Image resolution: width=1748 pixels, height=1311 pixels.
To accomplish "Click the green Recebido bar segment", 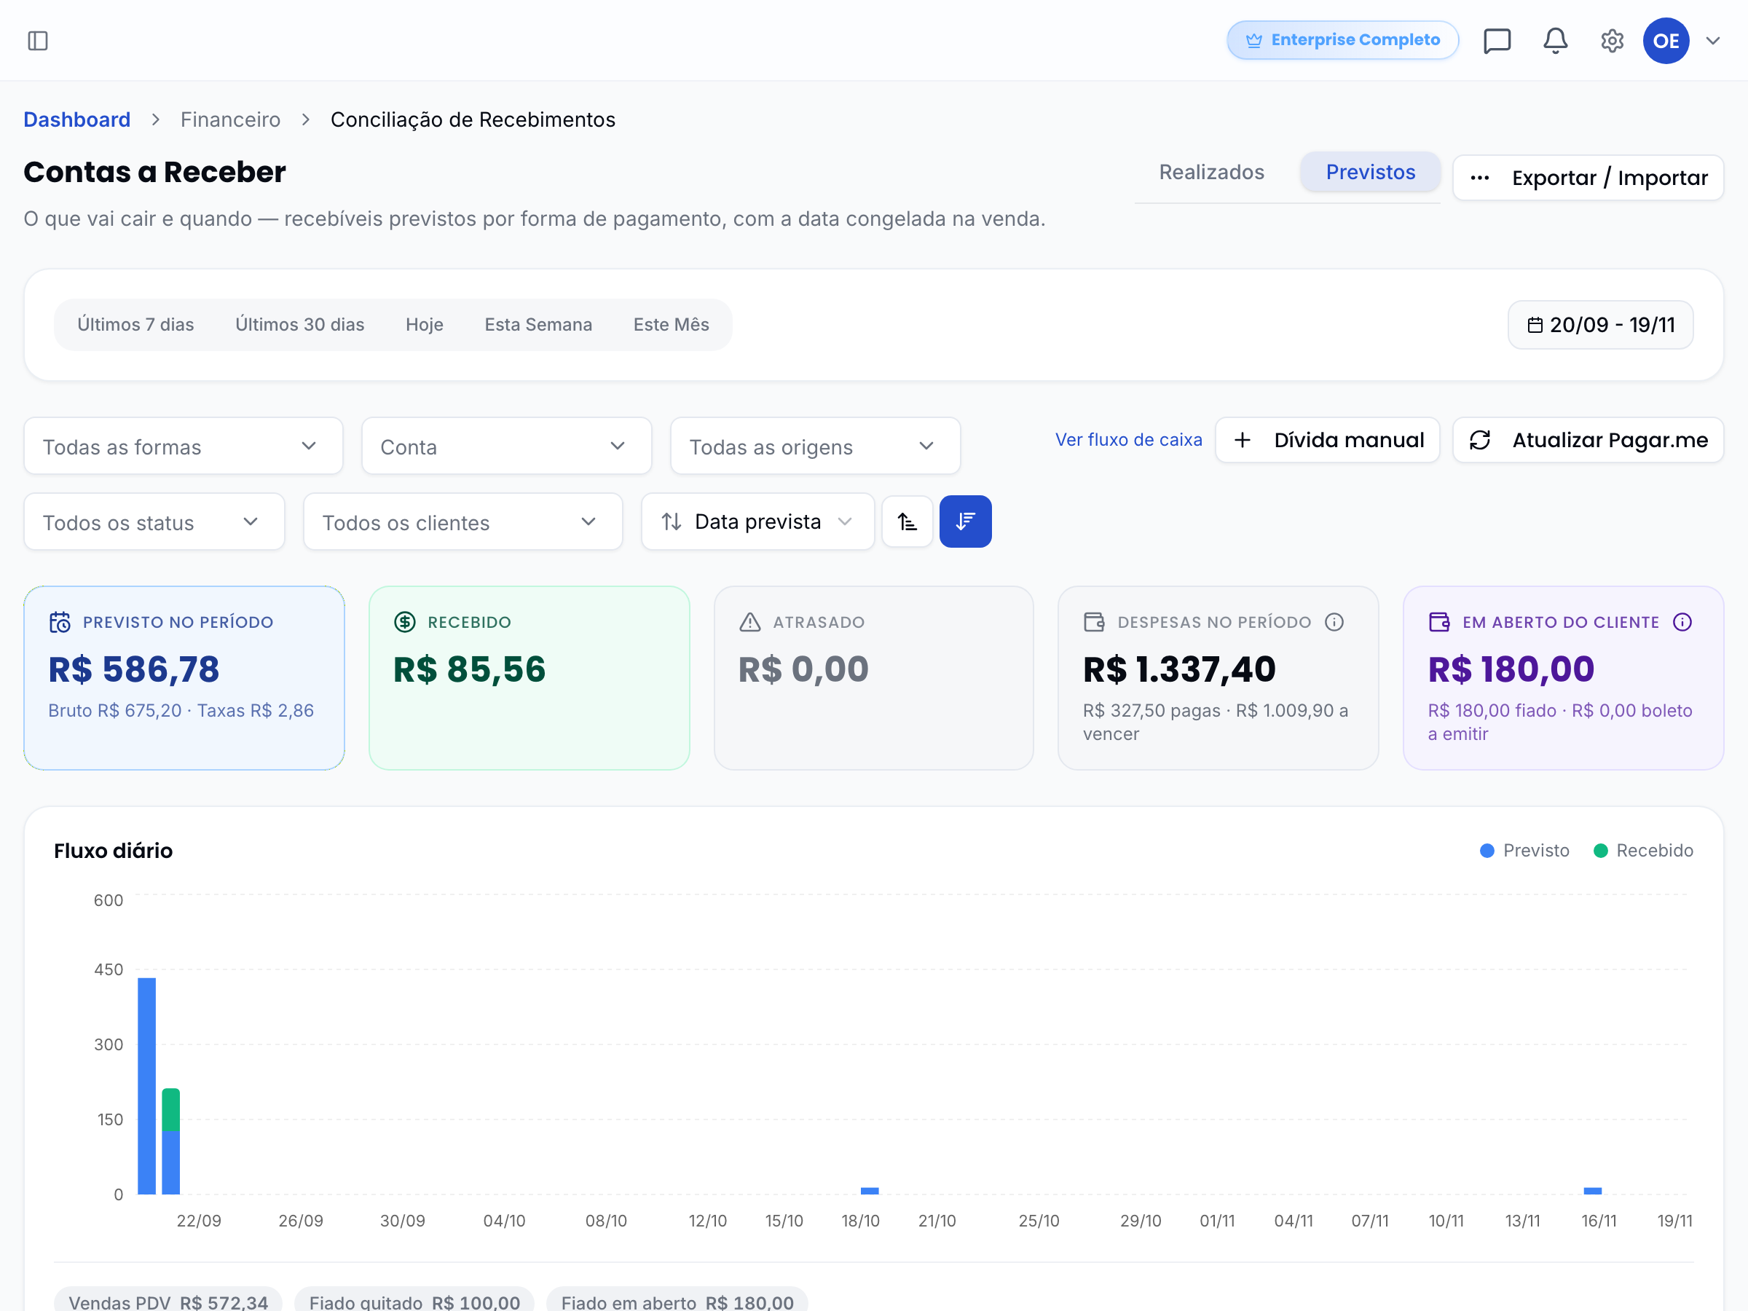I will coord(170,1109).
